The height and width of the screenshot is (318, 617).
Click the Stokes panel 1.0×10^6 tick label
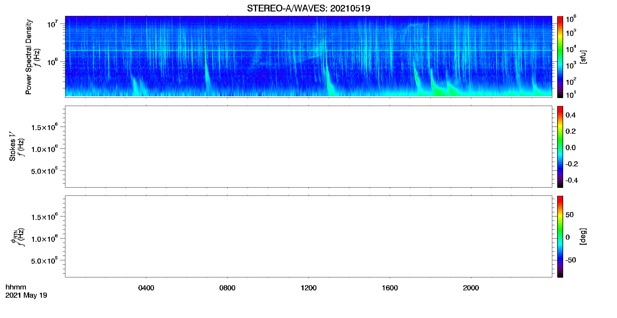pos(45,149)
